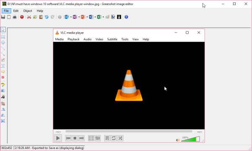Click the Save floppy disk icon

coord(3,17)
